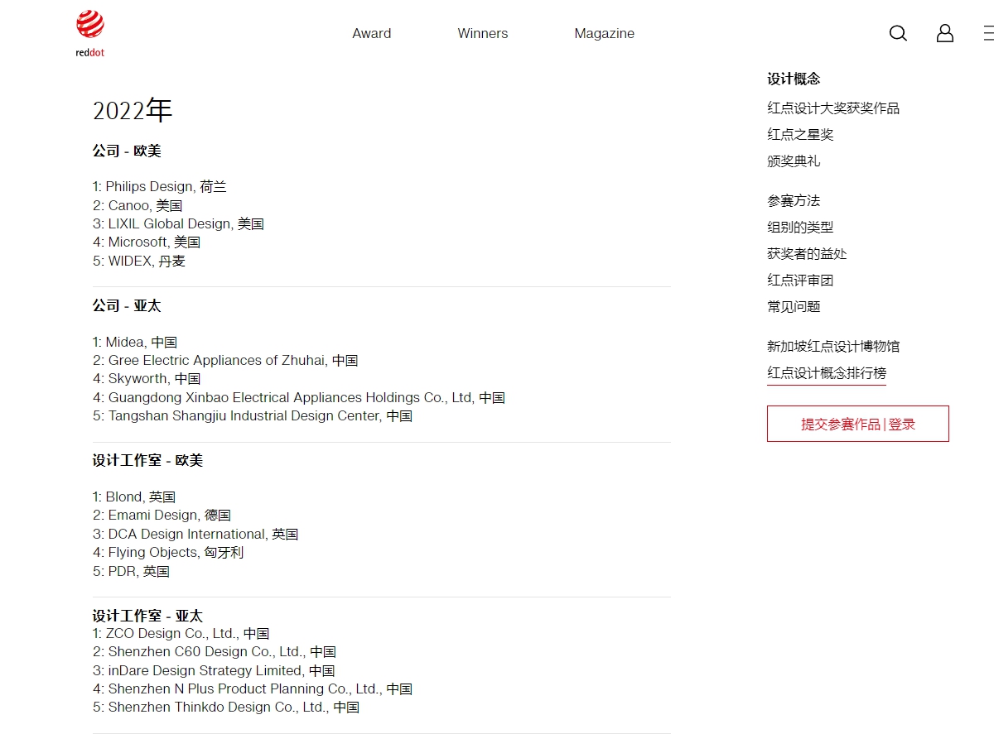Click inDare Design Strategy Limited row
The width and height of the screenshot is (994, 734).
[x=214, y=671]
